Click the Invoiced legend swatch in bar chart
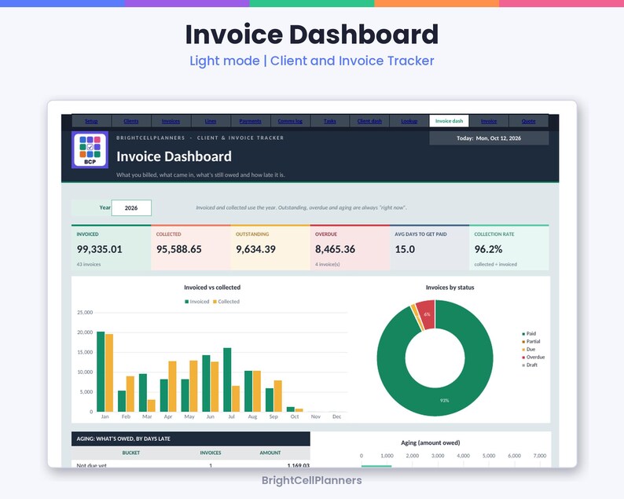Image resolution: width=624 pixels, height=499 pixels. click(186, 302)
